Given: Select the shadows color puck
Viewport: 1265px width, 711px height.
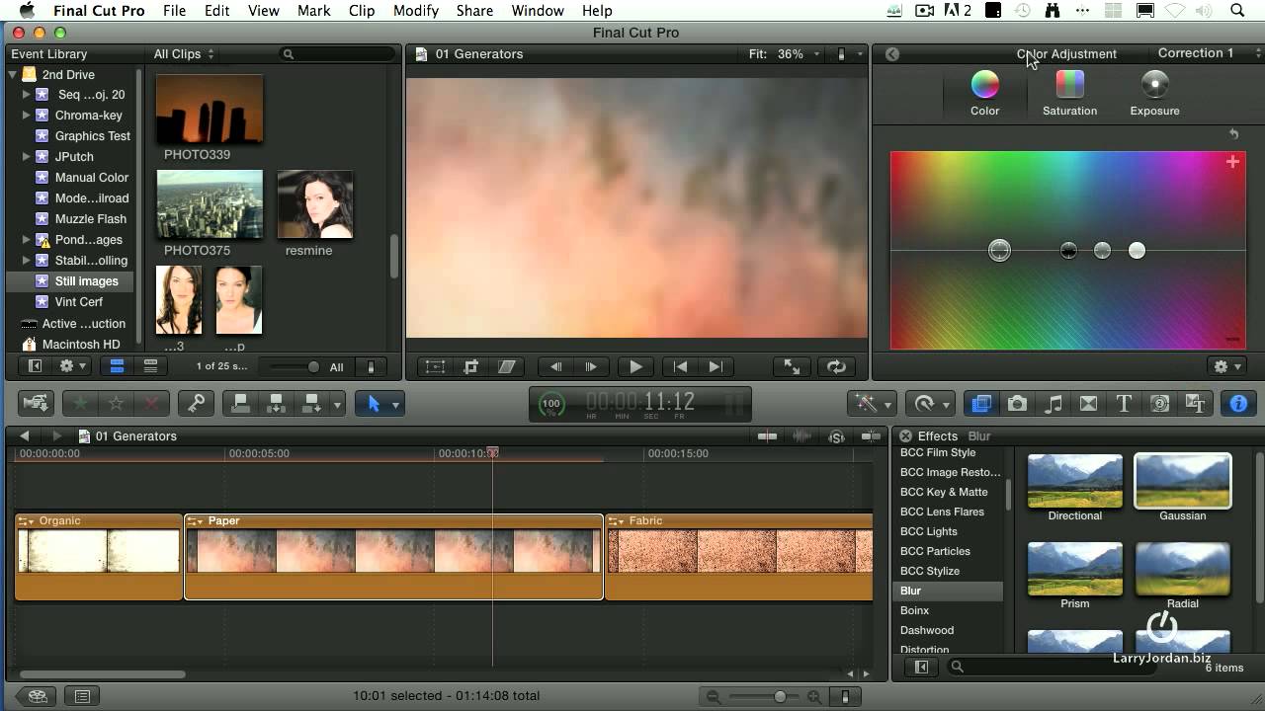Looking at the screenshot, I should (1068, 251).
